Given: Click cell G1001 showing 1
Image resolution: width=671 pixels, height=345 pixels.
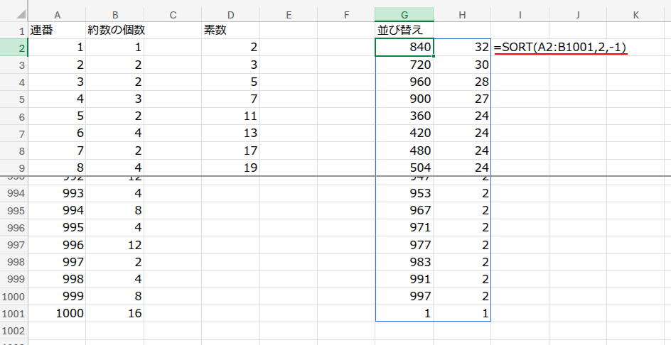Looking at the screenshot, I should 404,313.
